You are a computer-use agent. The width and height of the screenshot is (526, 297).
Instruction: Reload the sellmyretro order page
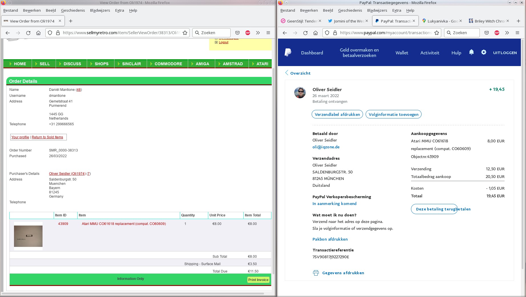[x=28, y=33]
